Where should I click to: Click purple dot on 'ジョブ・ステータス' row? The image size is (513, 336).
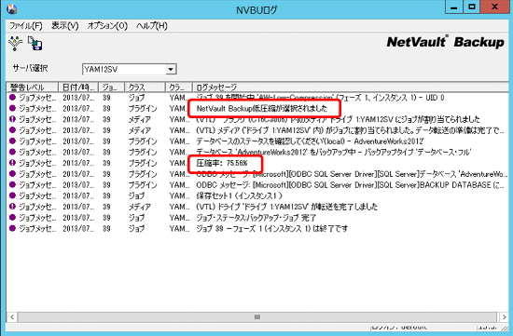point(12,217)
